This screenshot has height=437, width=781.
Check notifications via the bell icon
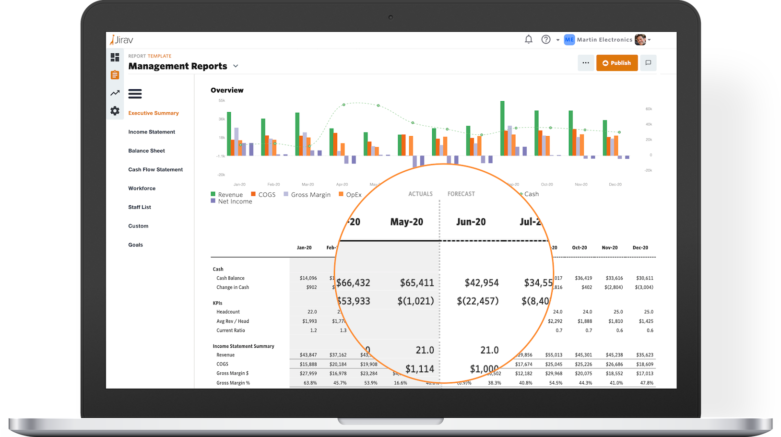(x=529, y=40)
